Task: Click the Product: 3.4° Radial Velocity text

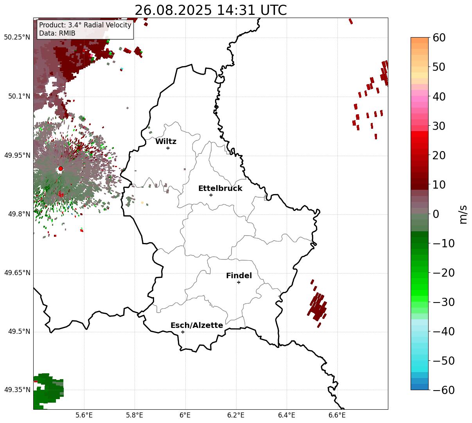Action: coord(85,25)
